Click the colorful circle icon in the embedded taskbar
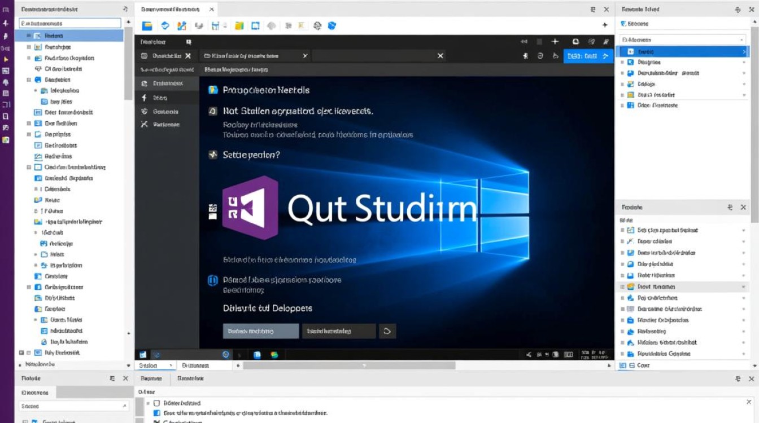Viewport: 759px width, 423px height. tap(274, 355)
